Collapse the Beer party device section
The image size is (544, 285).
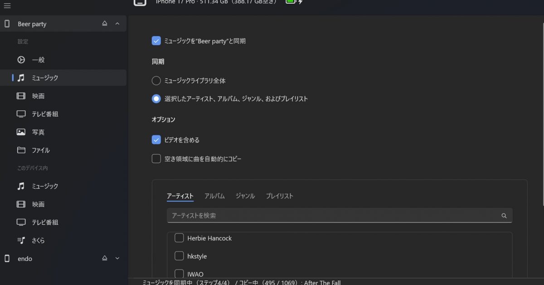[x=117, y=24]
